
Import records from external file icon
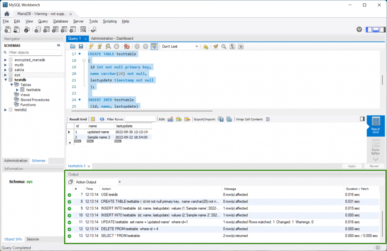point(229,119)
